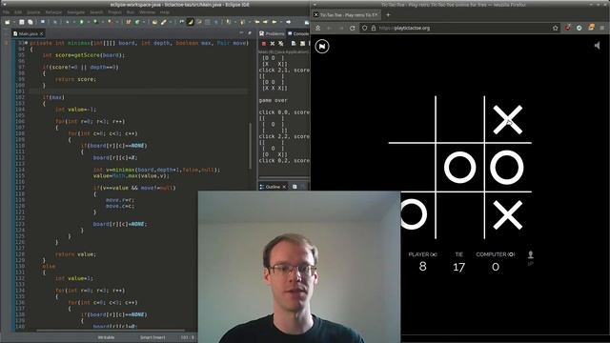
Task: Reload the Firefox page
Action: (x=353, y=28)
